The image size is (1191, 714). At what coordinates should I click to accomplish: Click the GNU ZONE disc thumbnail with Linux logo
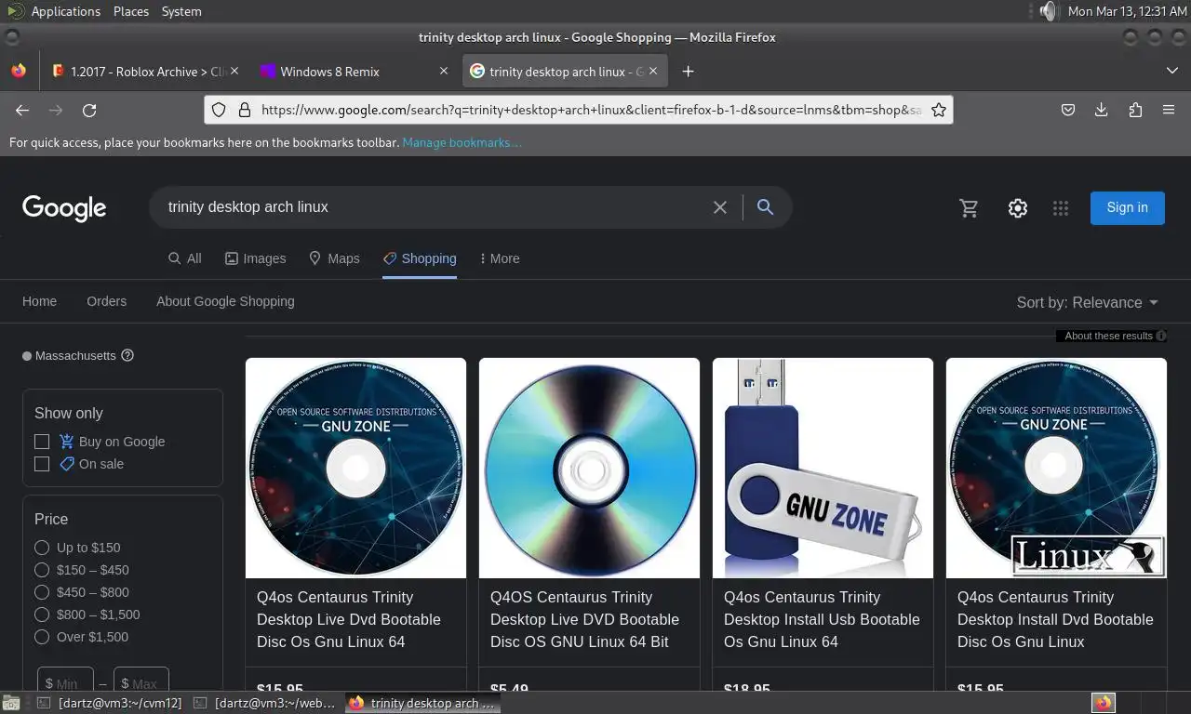pyautogui.click(x=1056, y=468)
